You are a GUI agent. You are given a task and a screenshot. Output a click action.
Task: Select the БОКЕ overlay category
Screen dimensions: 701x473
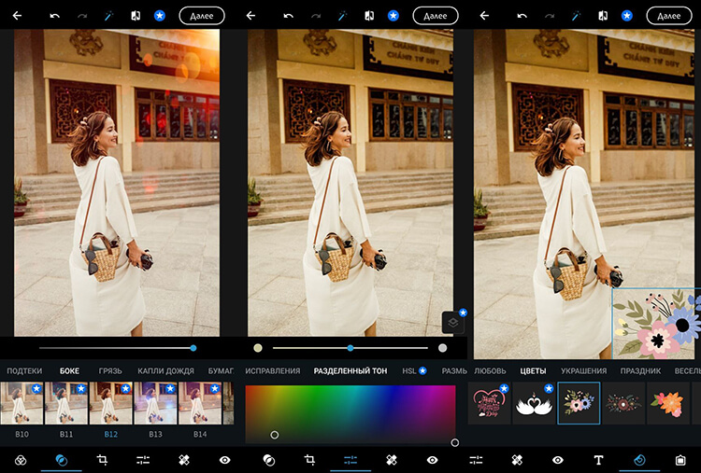point(70,370)
